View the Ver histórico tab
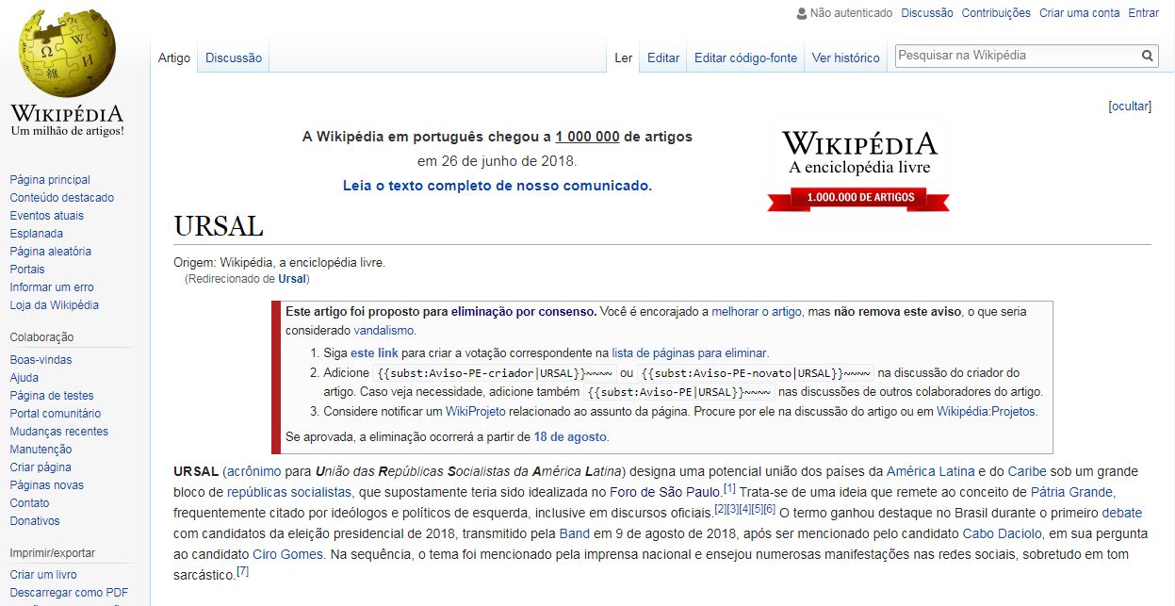The height and width of the screenshot is (606, 1175). click(845, 57)
